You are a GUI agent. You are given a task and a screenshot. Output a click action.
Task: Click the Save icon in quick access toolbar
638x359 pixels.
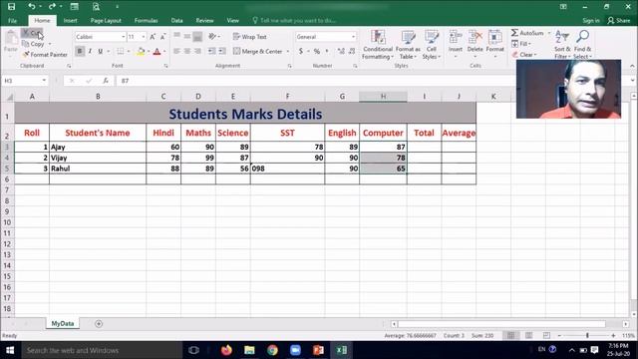[11, 7]
